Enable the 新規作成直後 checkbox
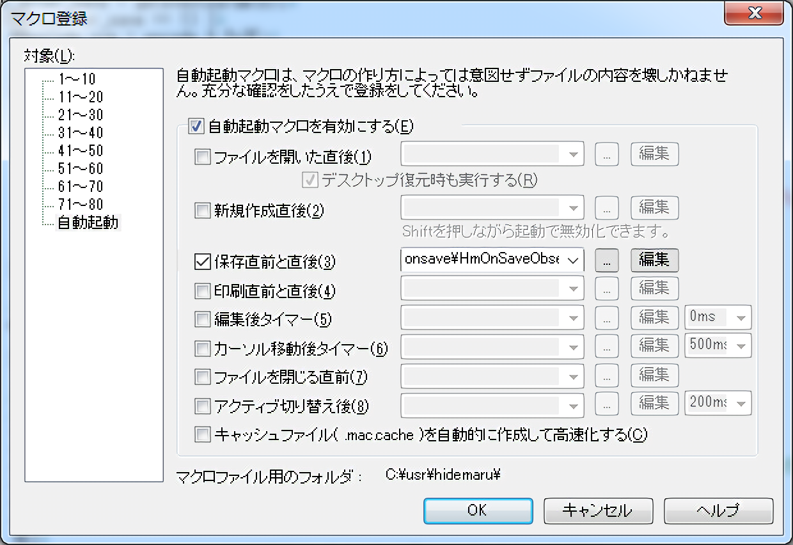The width and height of the screenshot is (793, 545). tap(202, 210)
